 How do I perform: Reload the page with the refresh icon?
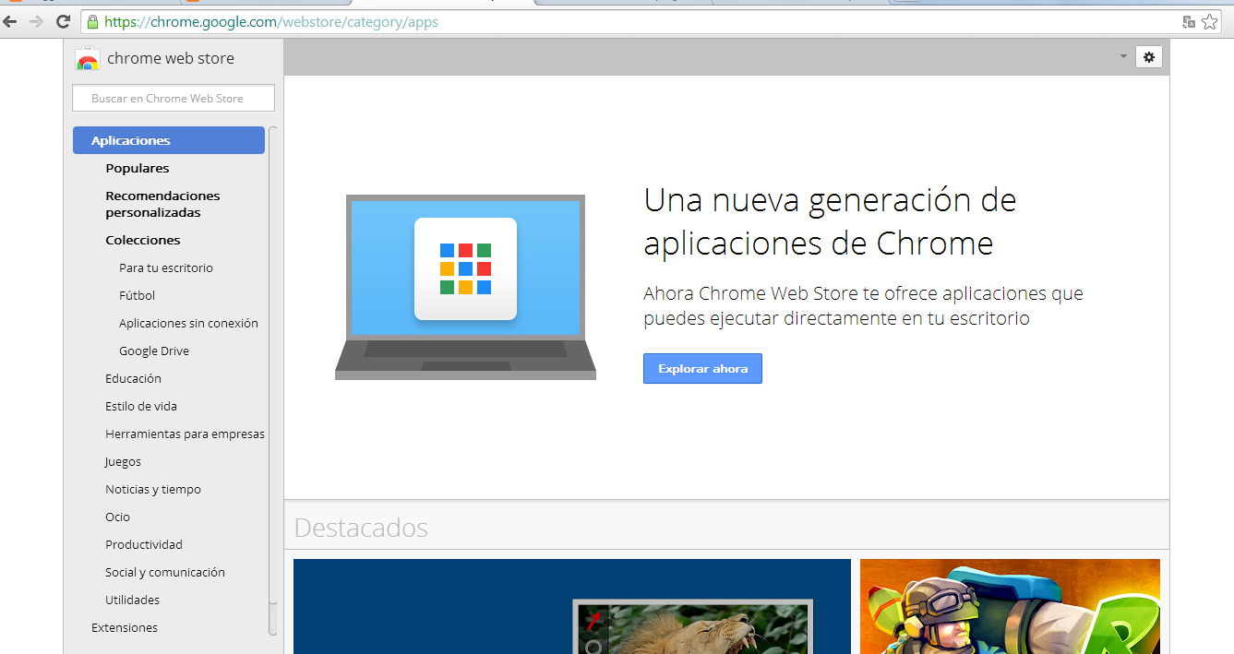click(x=64, y=21)
